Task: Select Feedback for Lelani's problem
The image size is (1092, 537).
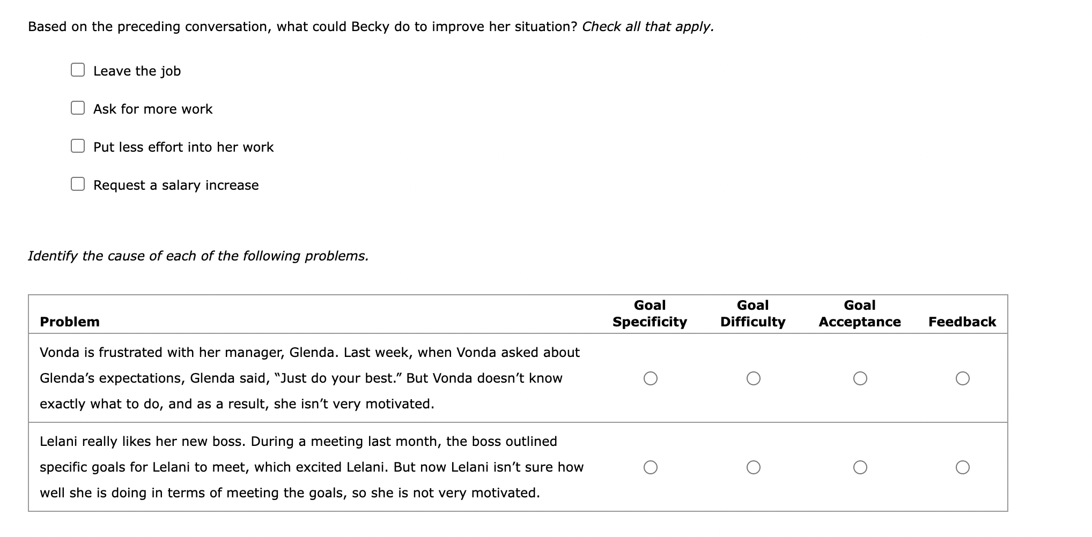Action: click(963, 468)
